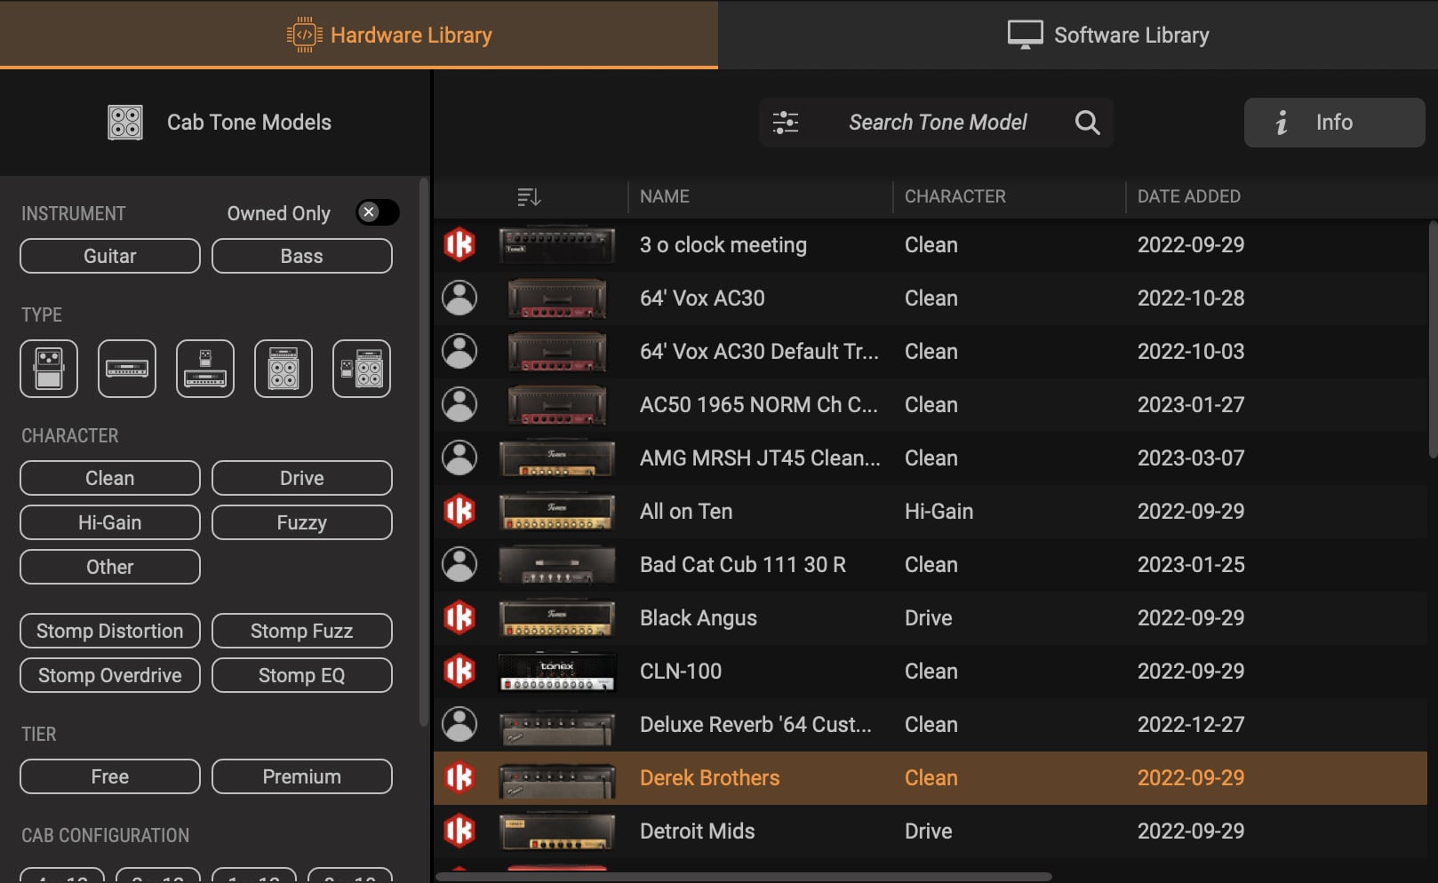Sort the list by DATE ADDED column

click(x=1188, y=196)
